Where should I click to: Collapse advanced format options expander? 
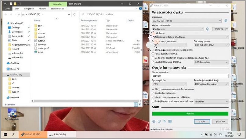[x=153, y=89]
